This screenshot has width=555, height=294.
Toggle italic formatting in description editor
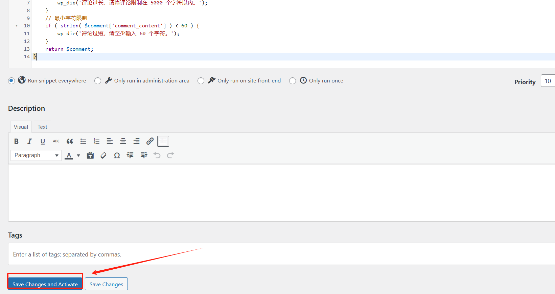[29, 141]
